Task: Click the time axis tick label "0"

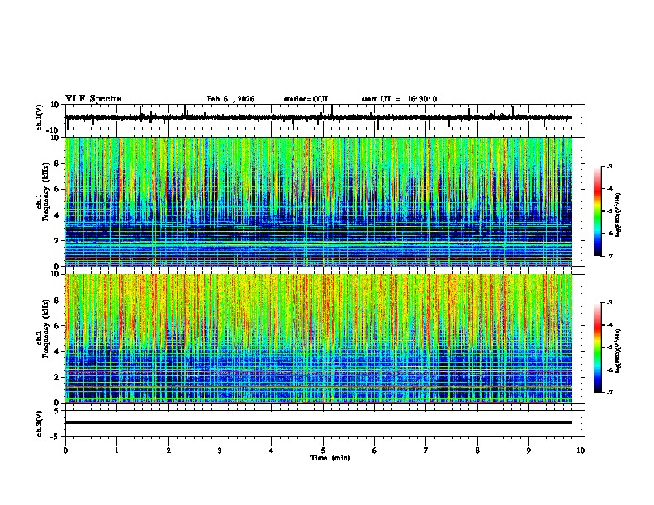Action: point(65,451)
